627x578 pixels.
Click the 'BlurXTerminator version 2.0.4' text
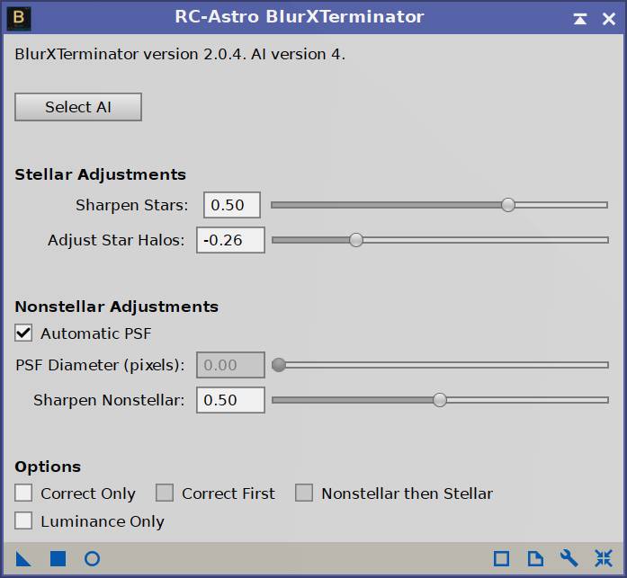click(x=130, y=54)
